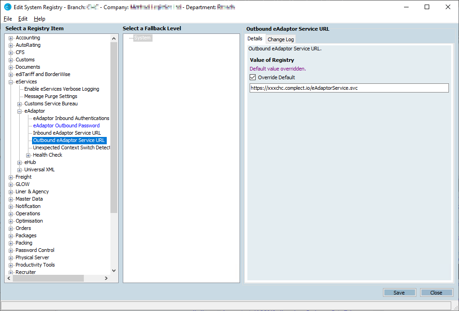The height and width of the screenshot is (311, 459).
Task: Collapse the eServices tree node
Action: tap(10, 82)
